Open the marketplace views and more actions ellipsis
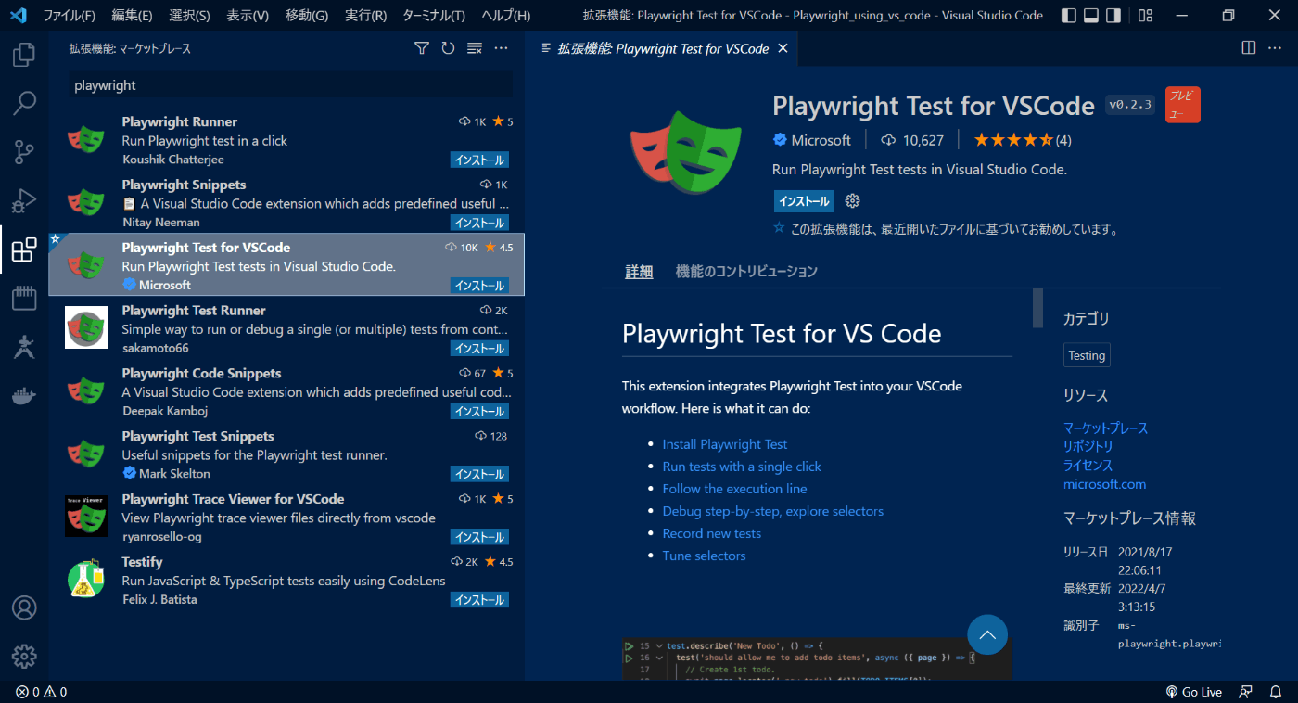The width and height of the screenshot is (1298, 703). click(502, 48)
